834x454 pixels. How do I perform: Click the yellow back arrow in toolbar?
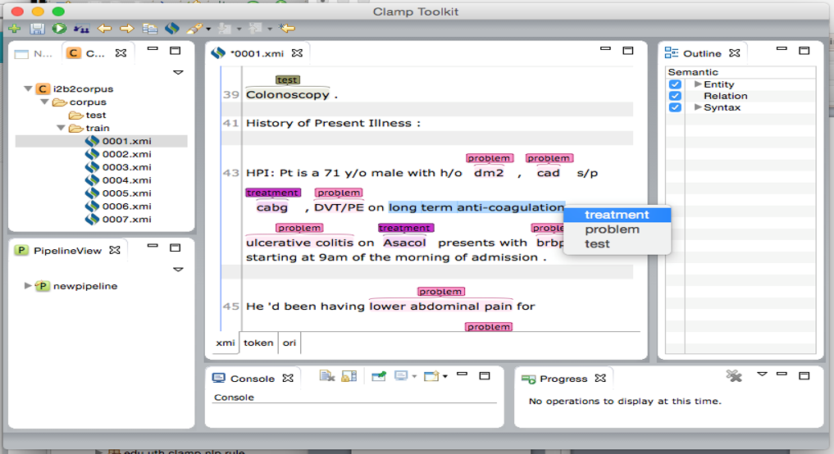pyautogui.click(x=104, y=29)
